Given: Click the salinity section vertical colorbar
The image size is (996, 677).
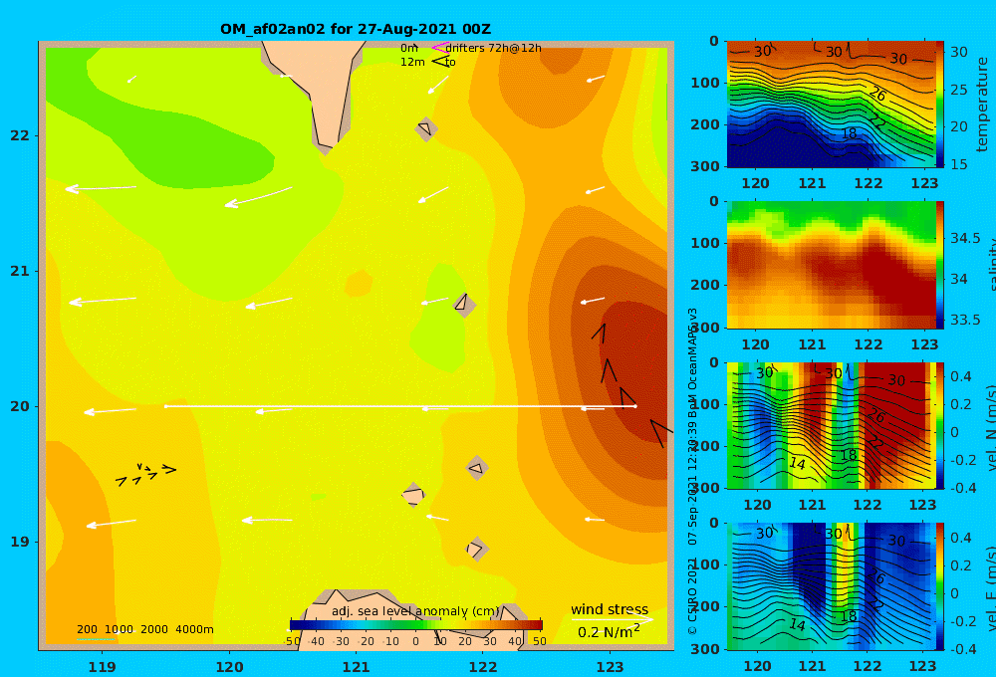Looking at the screenshot, I should coord(940,265).
